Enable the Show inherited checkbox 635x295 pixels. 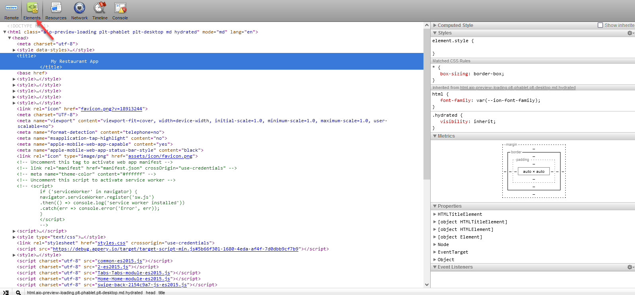click(600, 25)
